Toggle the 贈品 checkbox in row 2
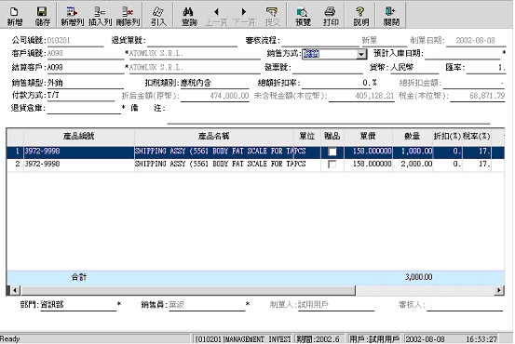This screenshot has height=344, width=515. coord(332,164)
